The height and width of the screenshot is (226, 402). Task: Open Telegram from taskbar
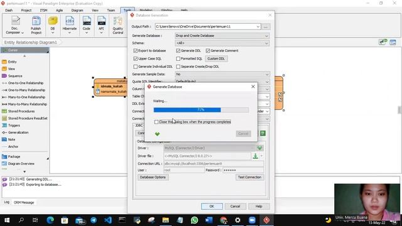(94, 220)
